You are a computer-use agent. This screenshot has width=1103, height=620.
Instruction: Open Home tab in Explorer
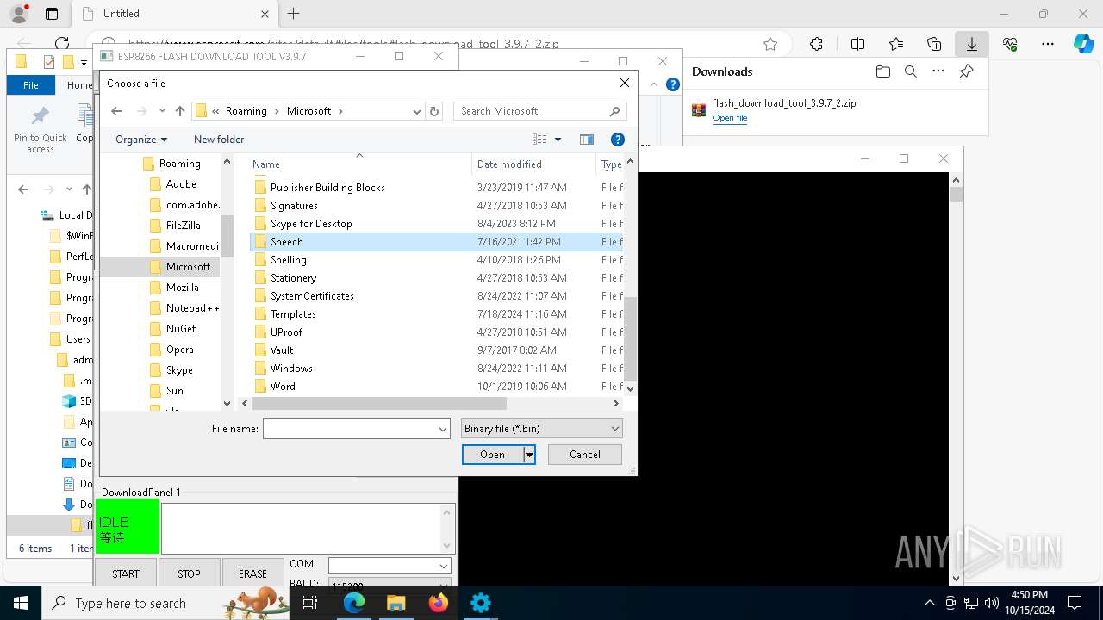pos(79,85)
